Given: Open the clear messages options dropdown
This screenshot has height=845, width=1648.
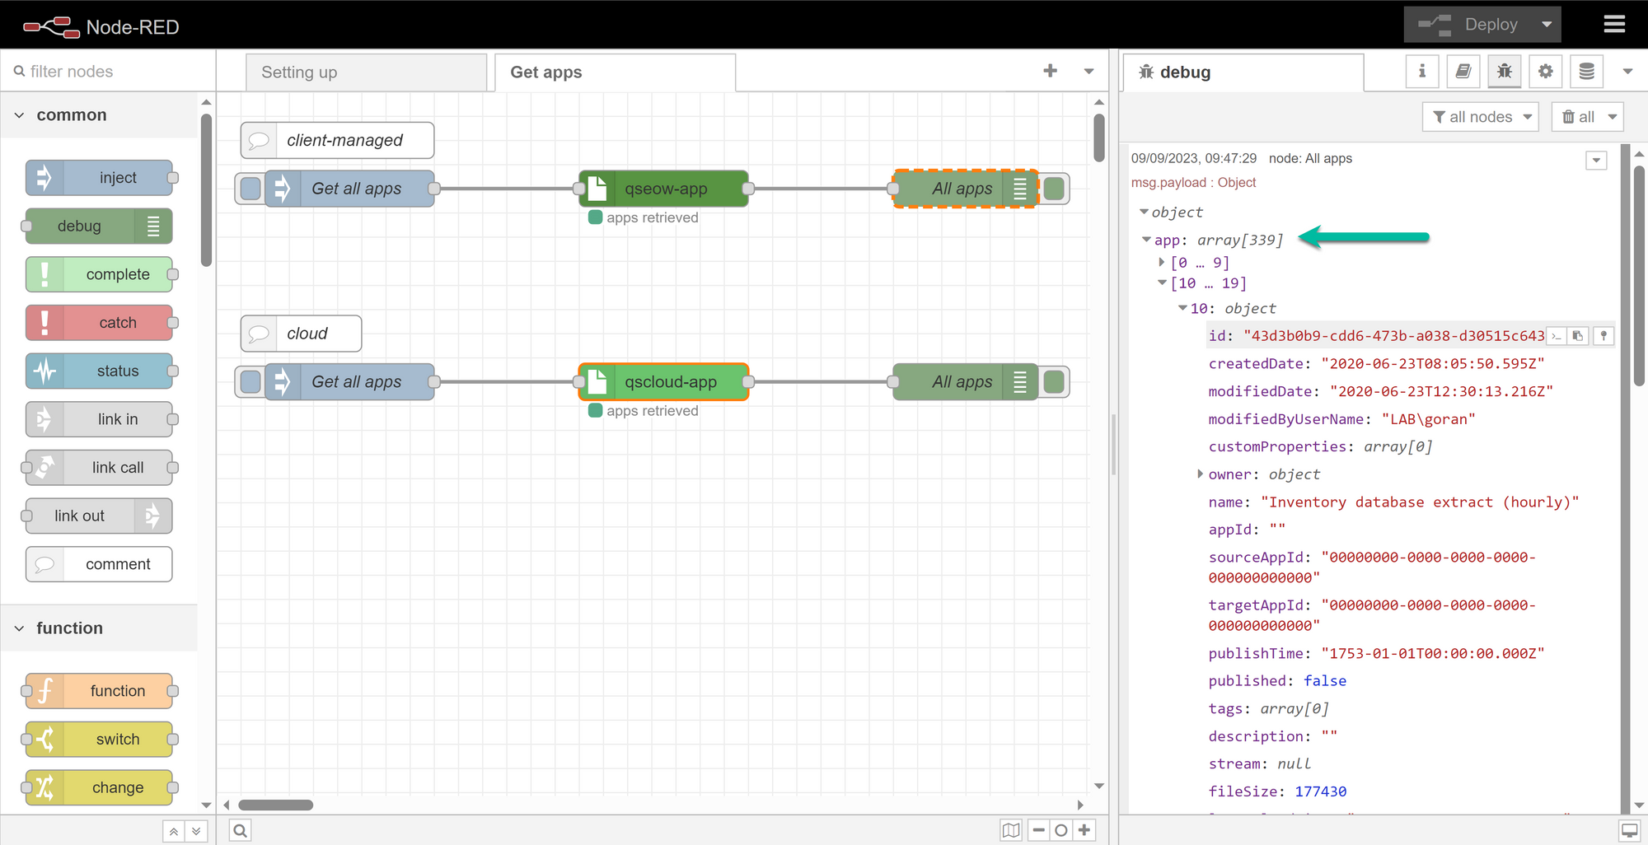Looking at the screenshot, I should tap(1613, 117).
